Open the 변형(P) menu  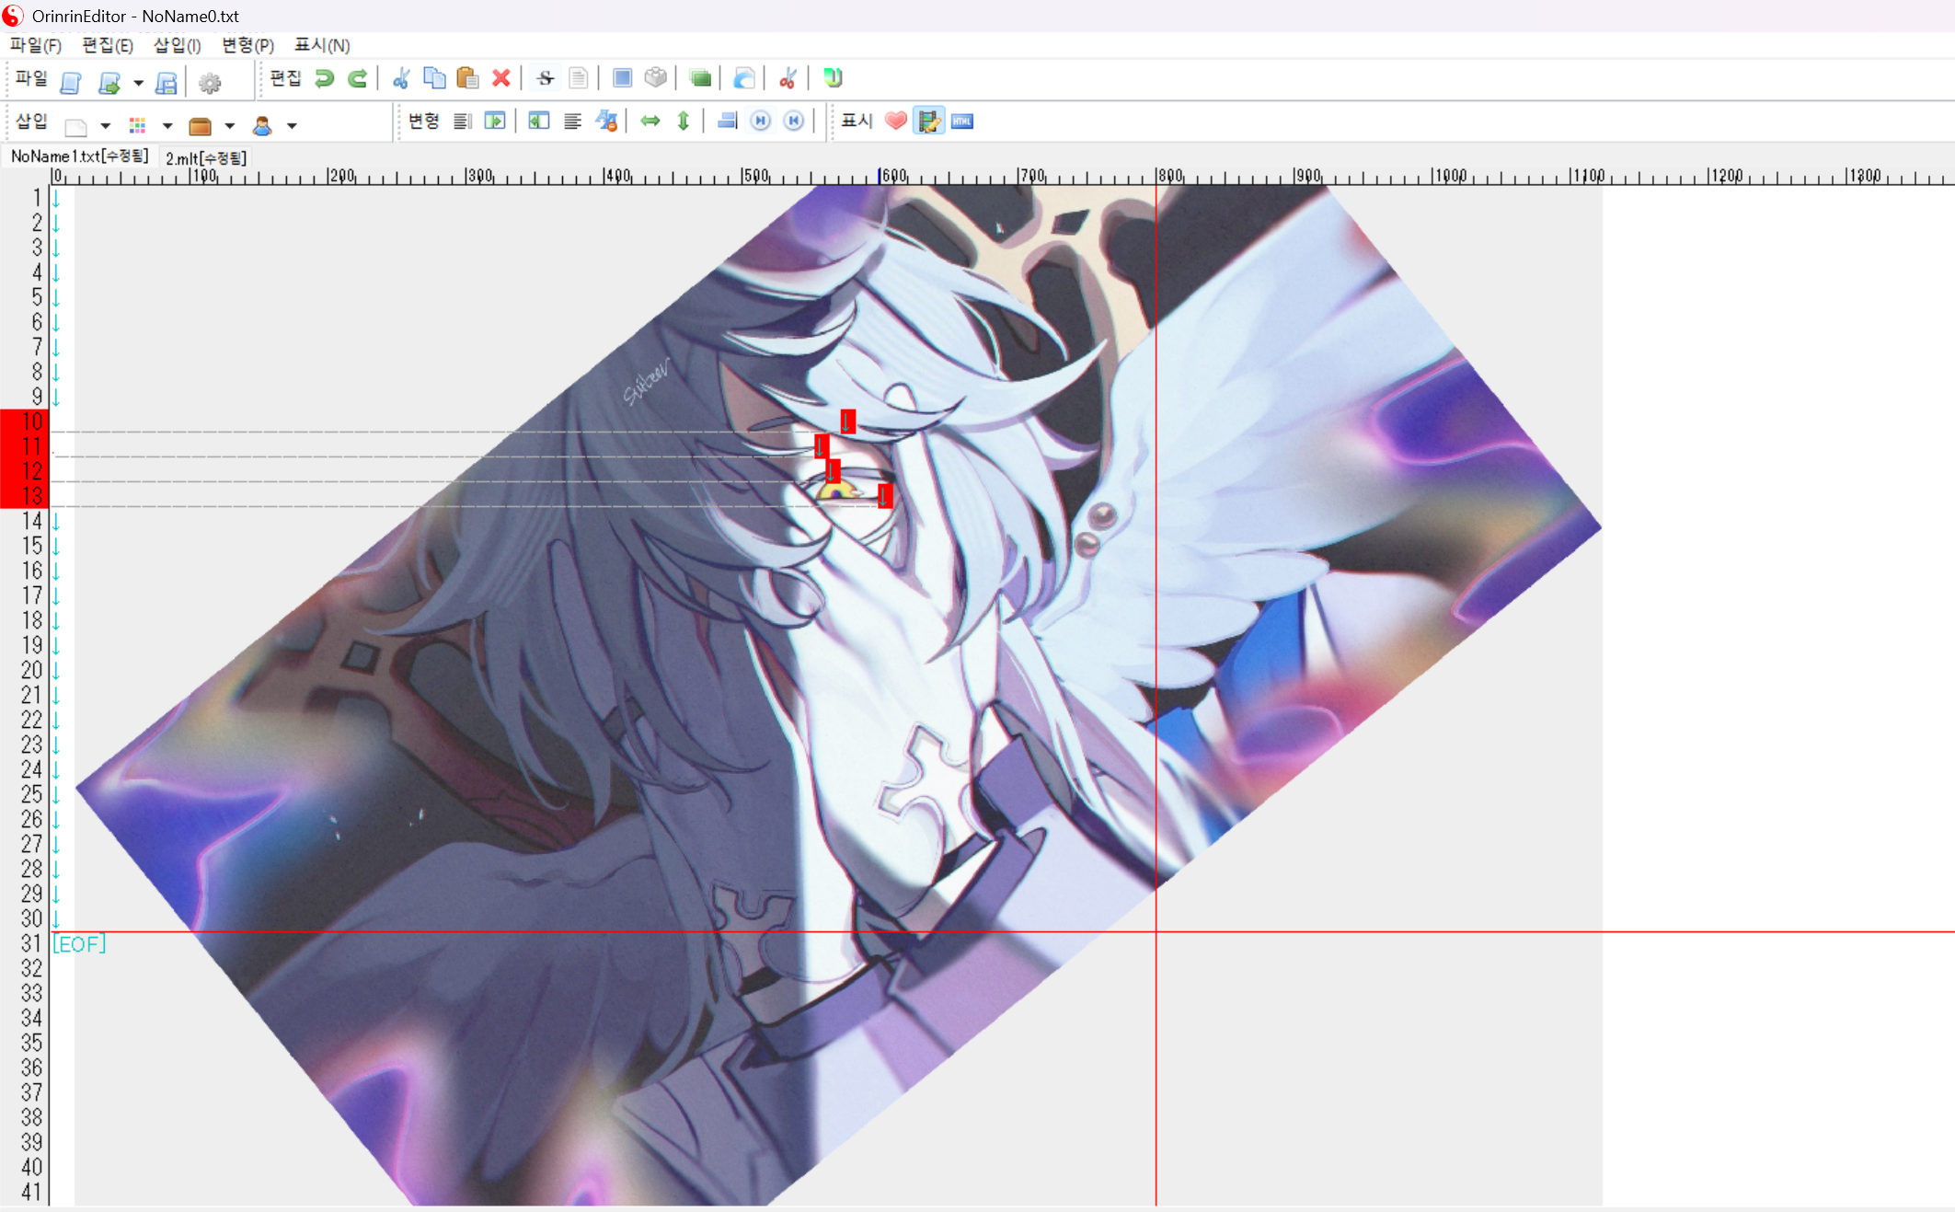coord(247,45)
